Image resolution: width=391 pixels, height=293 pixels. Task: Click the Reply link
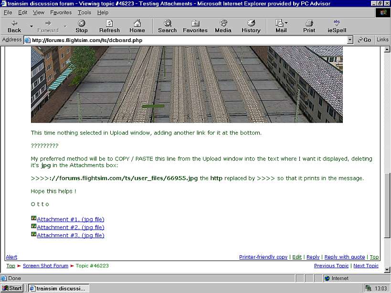(313, 257)
